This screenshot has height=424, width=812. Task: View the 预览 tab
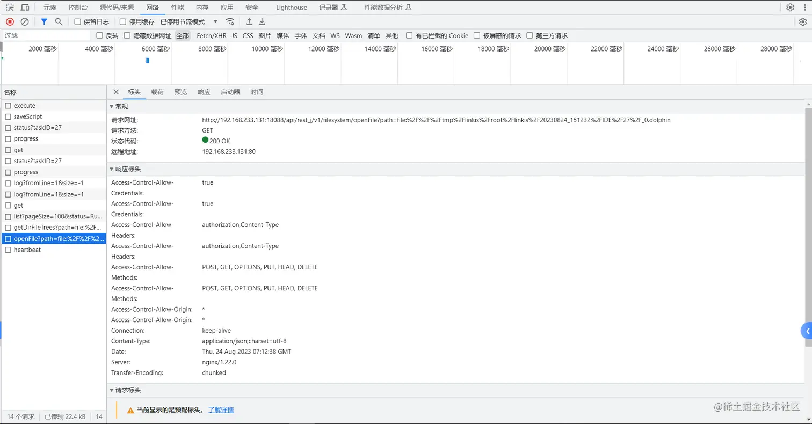tap(181, 92)
